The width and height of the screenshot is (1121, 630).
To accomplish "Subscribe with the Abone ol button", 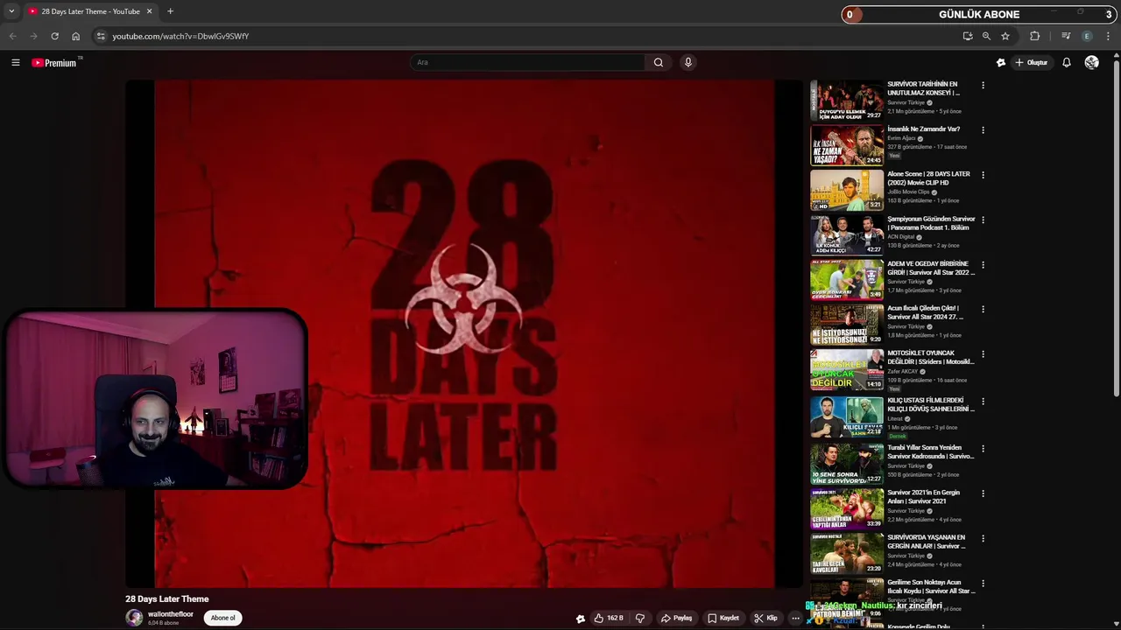I will (222, 618).
